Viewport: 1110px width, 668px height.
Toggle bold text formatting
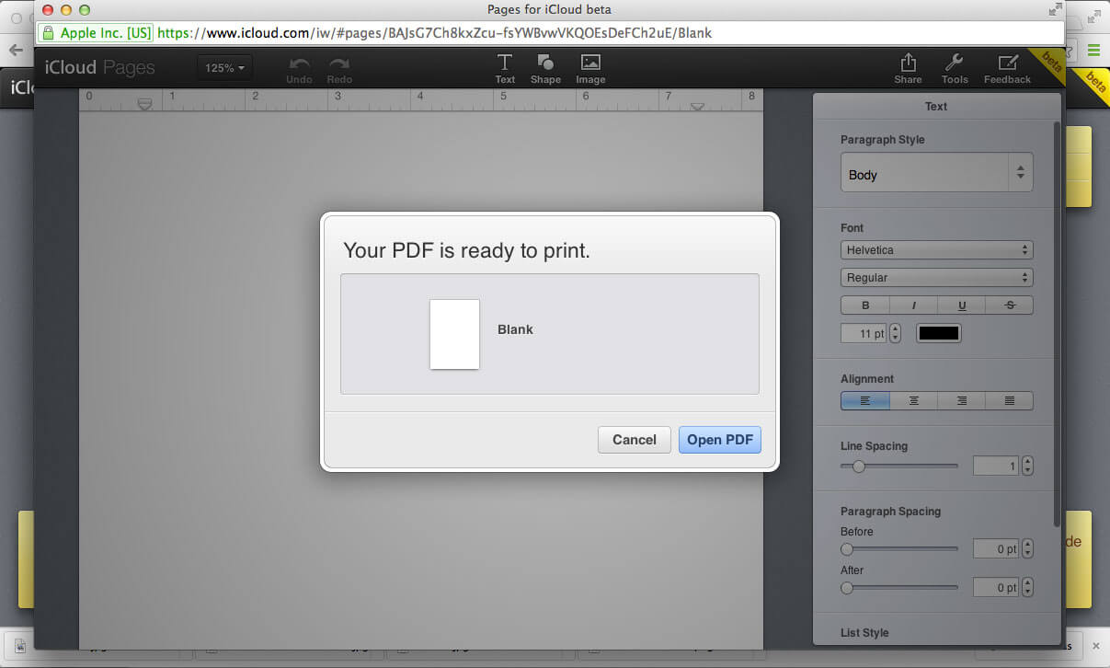pos(864,305)
